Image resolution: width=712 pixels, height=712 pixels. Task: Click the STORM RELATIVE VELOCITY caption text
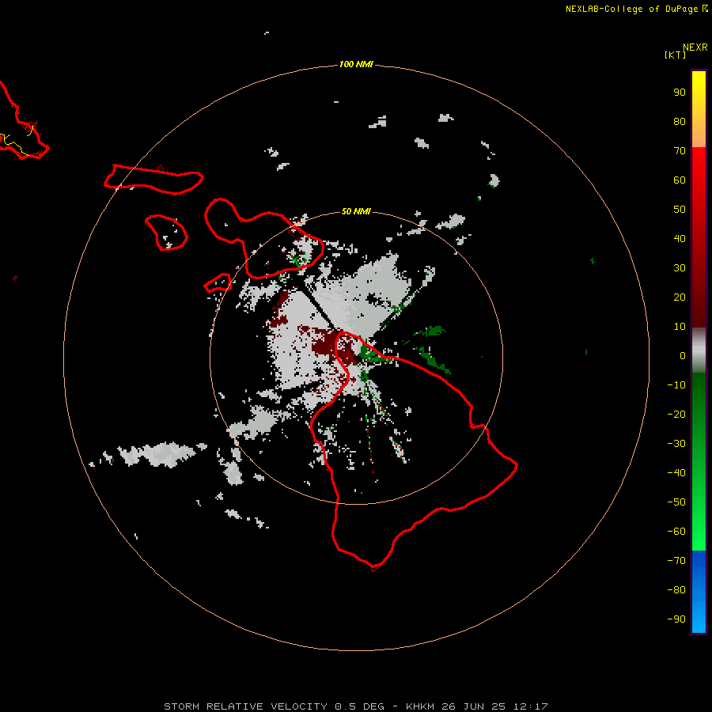245,706
